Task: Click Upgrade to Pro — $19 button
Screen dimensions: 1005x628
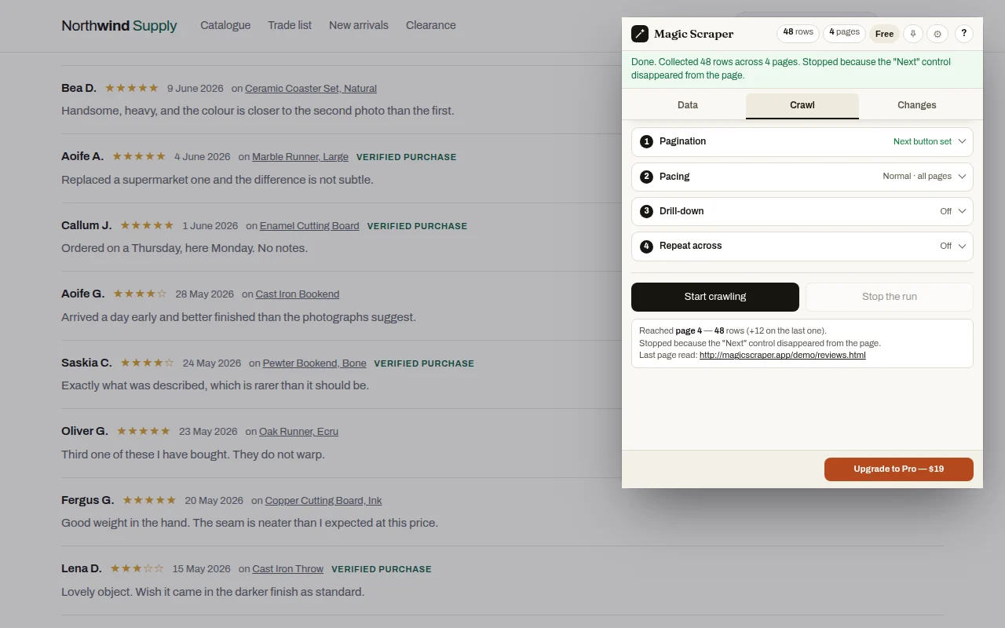Action: [x=899, y=469]
